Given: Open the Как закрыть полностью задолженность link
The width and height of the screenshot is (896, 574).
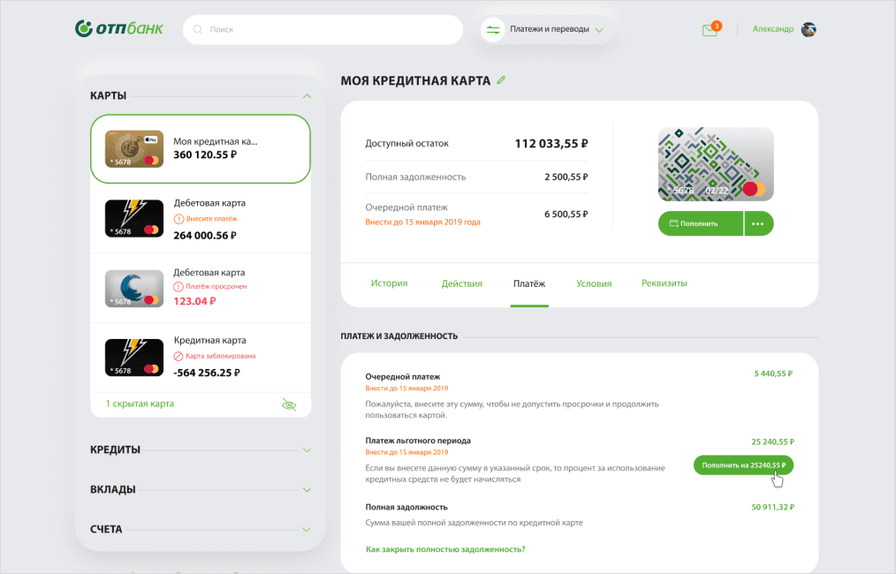Looking at the screenshot, I should pyautogui.click(x=445, y=549).
